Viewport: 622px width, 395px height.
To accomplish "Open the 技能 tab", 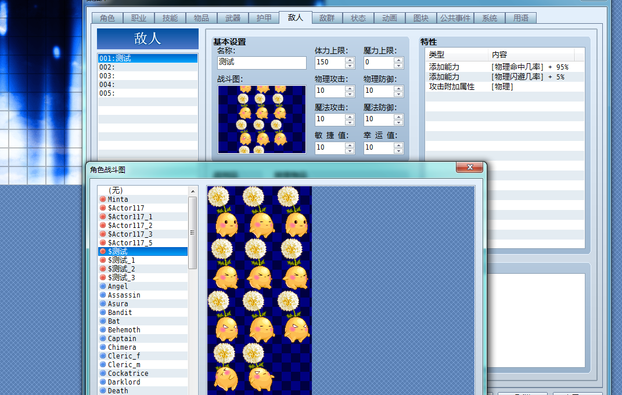I will 170,18.
